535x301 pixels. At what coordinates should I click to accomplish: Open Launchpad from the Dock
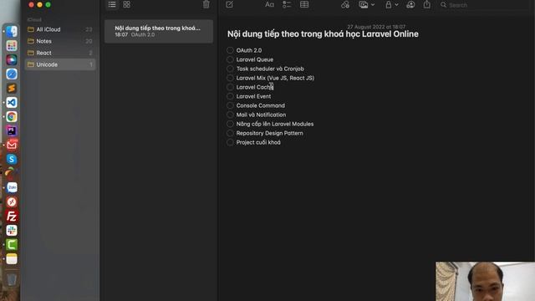12,46
